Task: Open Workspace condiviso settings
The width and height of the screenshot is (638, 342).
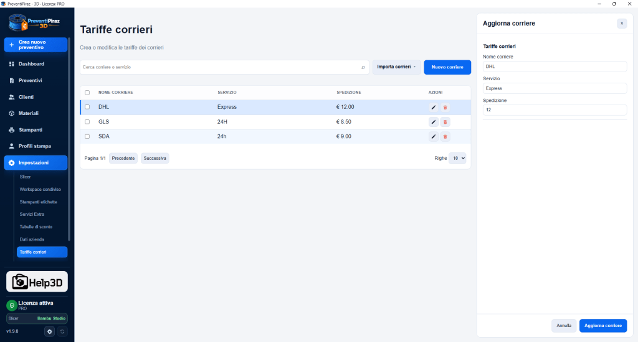Action: click(40, 190)
